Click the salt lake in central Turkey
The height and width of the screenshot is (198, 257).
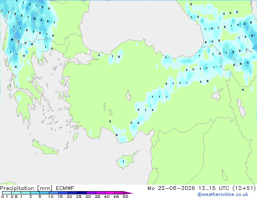click(x=128, y=96)
